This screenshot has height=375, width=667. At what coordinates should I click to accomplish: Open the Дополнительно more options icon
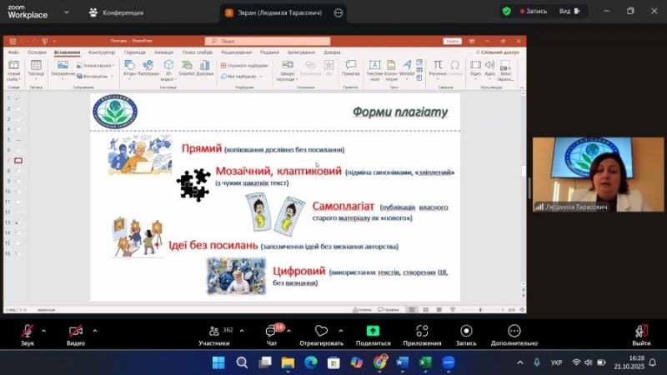514,331
